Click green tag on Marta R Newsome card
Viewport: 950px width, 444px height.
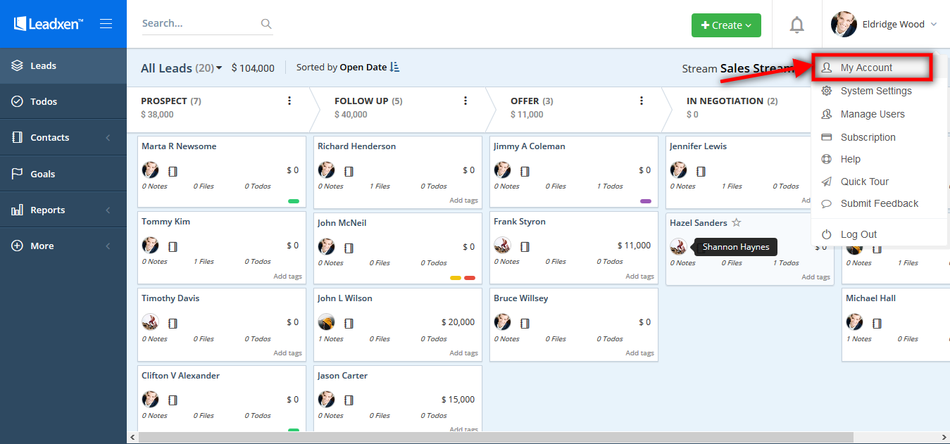294,201
